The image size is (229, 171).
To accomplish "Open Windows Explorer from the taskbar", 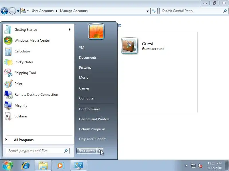I will click(43, 166).
